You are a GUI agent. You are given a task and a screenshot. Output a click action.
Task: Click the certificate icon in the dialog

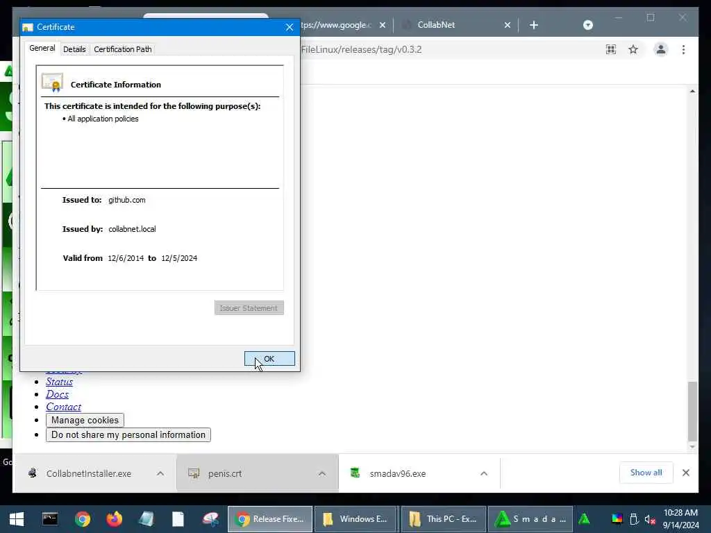point(52,83)
